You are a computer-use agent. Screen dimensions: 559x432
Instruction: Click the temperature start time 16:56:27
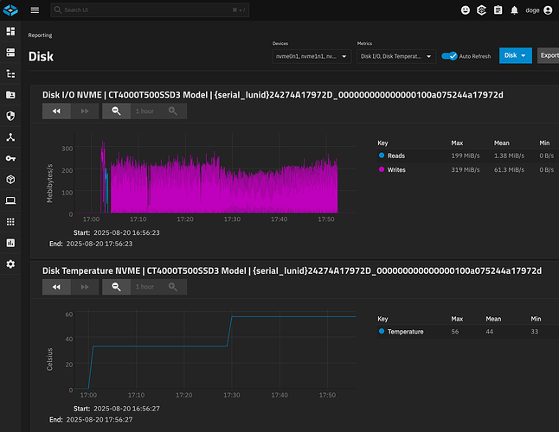point(126,409)
